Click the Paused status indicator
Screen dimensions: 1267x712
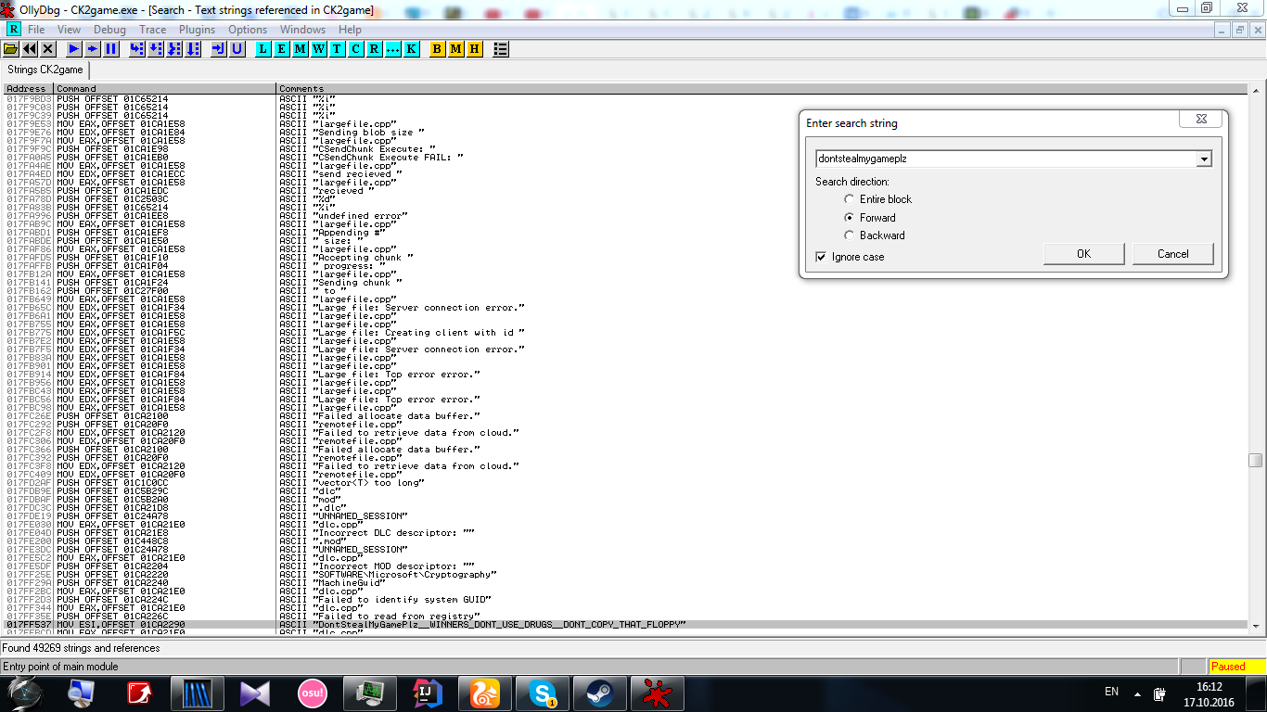coord(1237,667)
